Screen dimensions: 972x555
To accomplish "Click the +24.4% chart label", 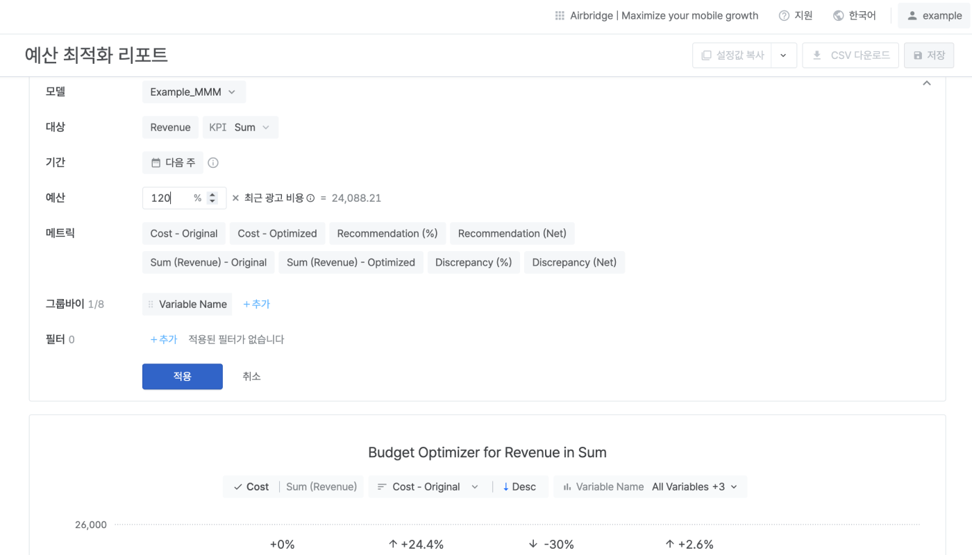I will (416, 545).
